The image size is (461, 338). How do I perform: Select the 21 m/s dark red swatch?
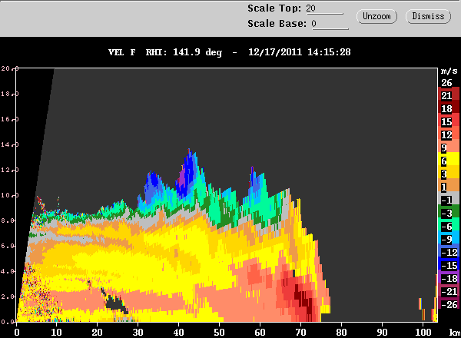[449, 94]
